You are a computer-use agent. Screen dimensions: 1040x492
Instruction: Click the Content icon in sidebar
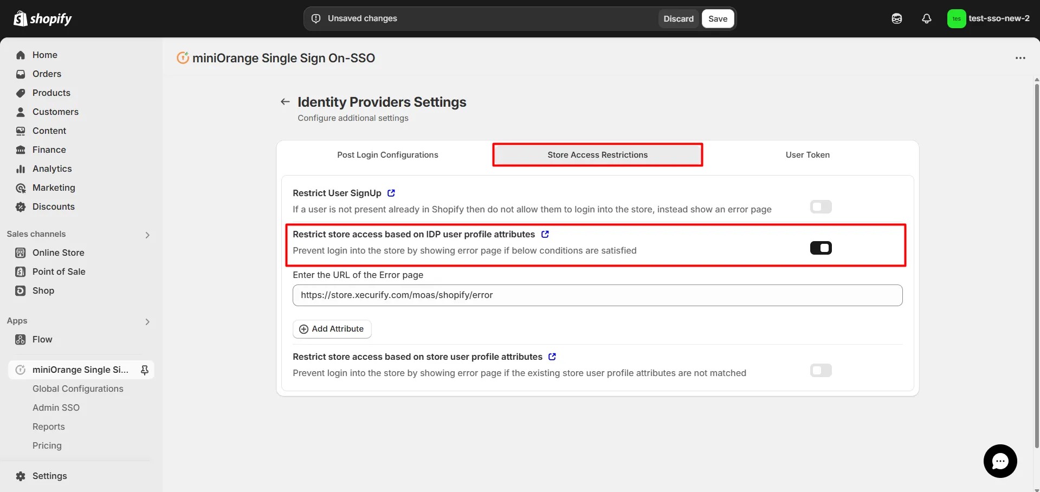coord(21,131)
